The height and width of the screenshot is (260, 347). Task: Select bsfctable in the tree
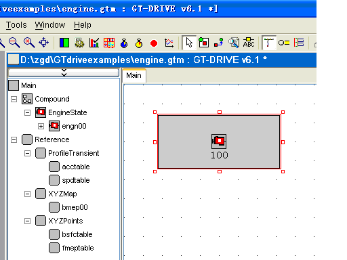pyautogui.click(x=77, y=234)
